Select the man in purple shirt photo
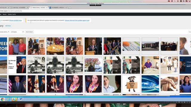The image size is (191, 107). 150,65
